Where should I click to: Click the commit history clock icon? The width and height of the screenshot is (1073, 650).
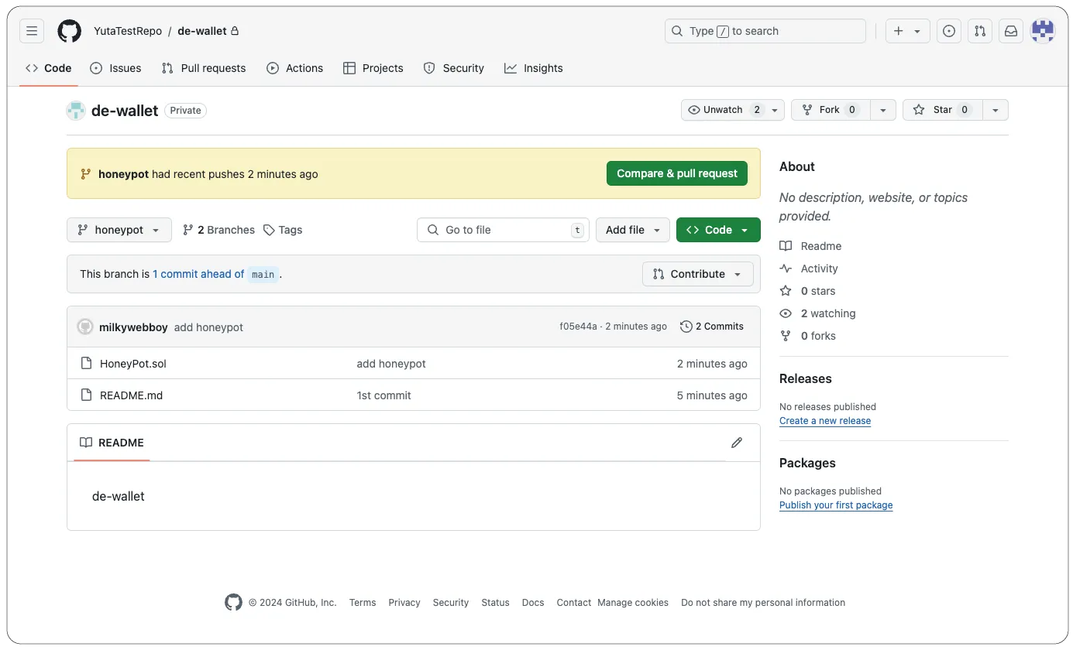pyautogui.click(x=686, y=327)
